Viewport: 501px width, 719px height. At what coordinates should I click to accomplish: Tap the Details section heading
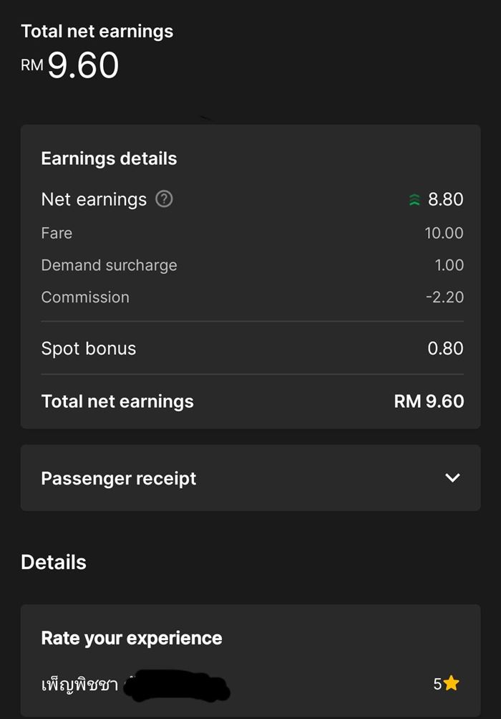click(54, 562)
